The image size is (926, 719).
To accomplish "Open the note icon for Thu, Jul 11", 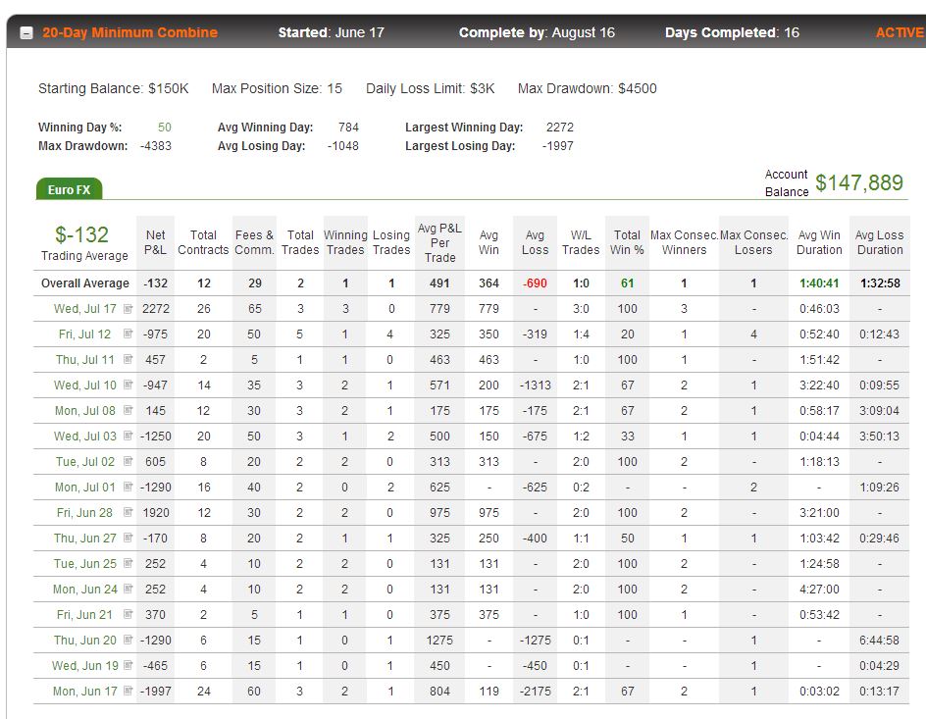I will coord(128,359).
